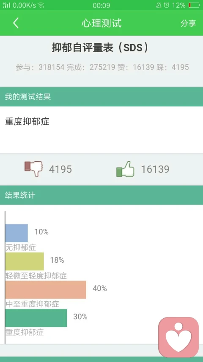The image size is (203, 362).
Task: Tap the 4G signal strength icon
Action: [x=6, y=5]
